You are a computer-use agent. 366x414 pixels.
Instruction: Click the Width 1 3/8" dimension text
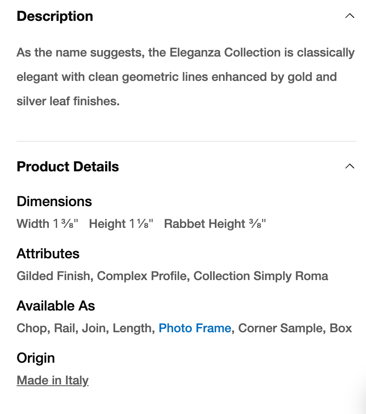tap(47, 224)
